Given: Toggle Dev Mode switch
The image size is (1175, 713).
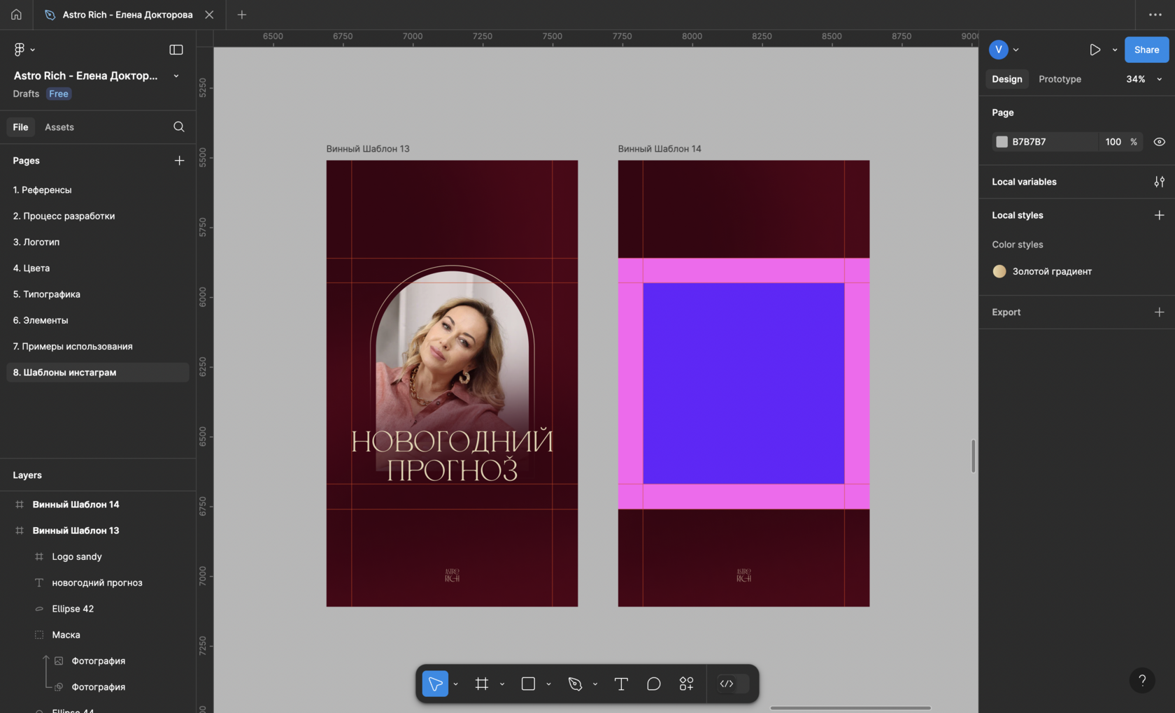Looking at the screenshot, I should pos(732,684).
